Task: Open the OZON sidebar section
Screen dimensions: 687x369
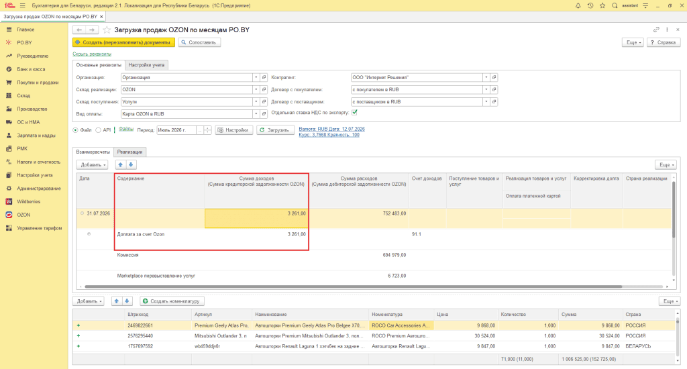Action: (23, 215)
